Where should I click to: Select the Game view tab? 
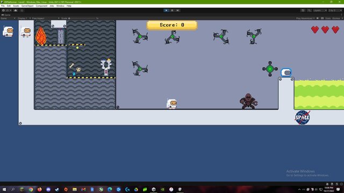pos(6,15)
